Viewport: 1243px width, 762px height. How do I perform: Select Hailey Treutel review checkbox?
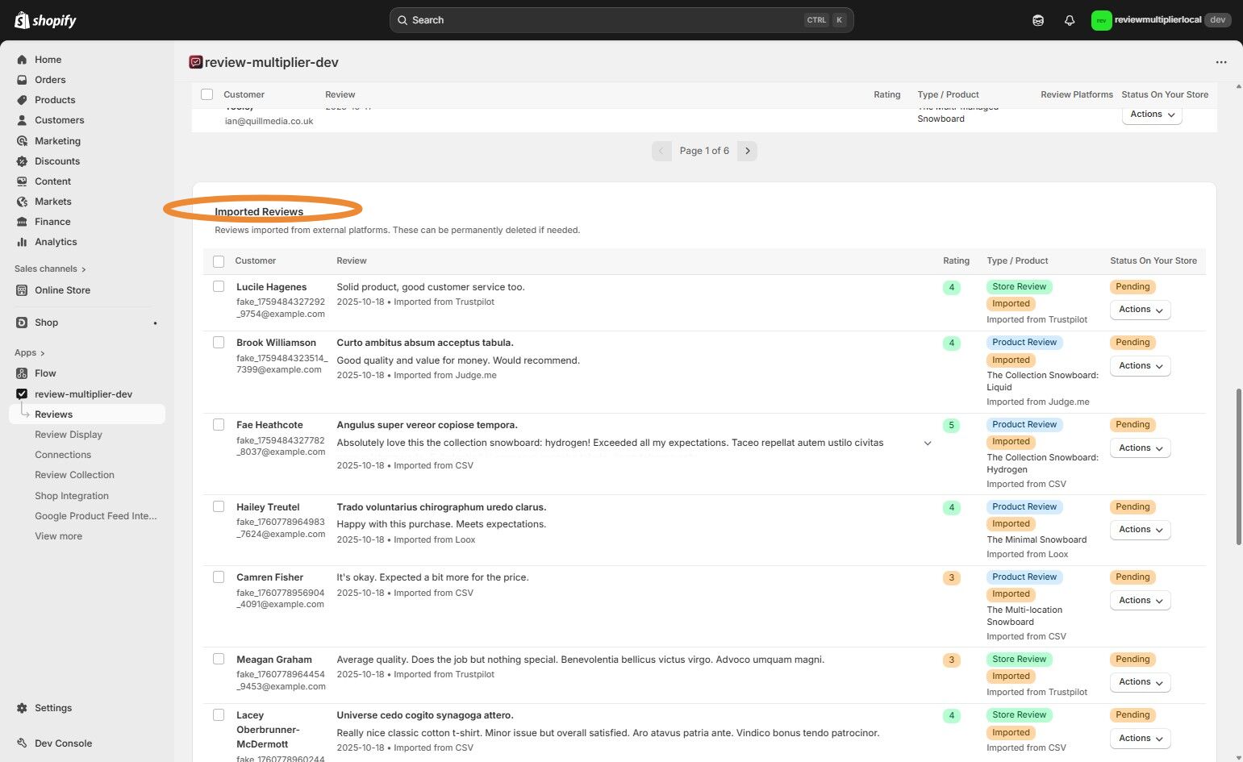tap(219, 506)
